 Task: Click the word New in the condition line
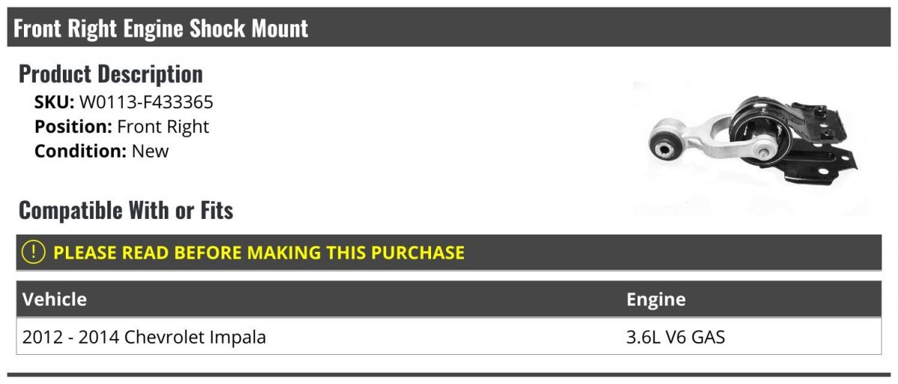(150, 151)
